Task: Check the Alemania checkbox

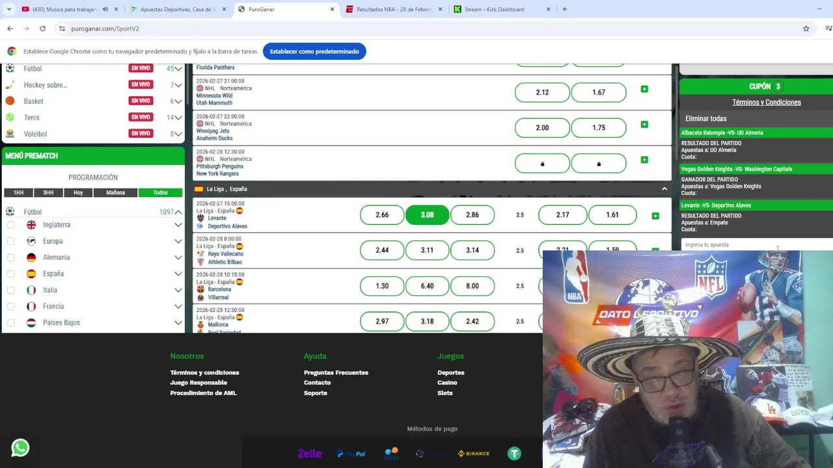Action: (10, 257)
